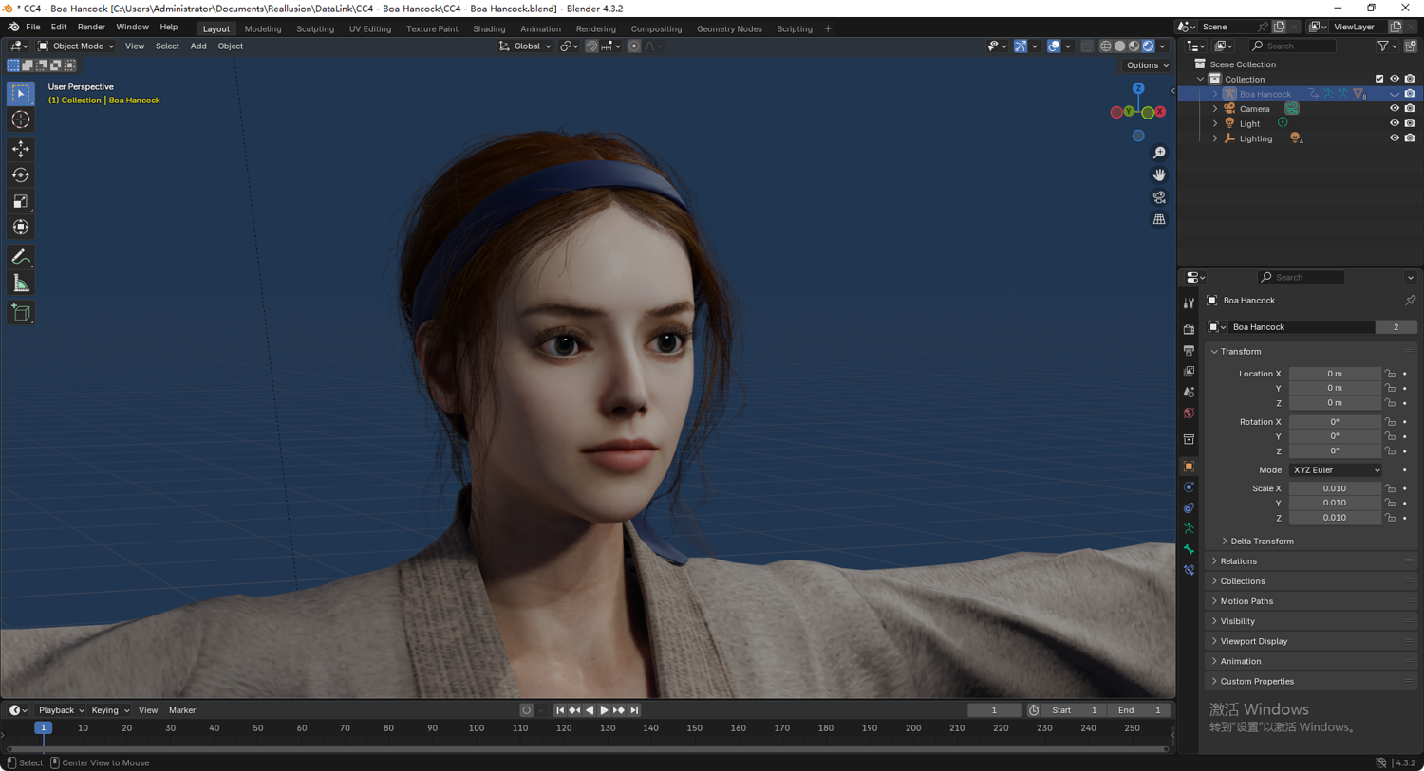Open the Render menu

click(x=91, y=28)
